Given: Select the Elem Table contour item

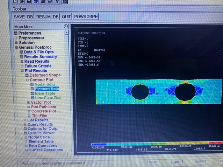Looking at the screenshot, I should [45, 94].
